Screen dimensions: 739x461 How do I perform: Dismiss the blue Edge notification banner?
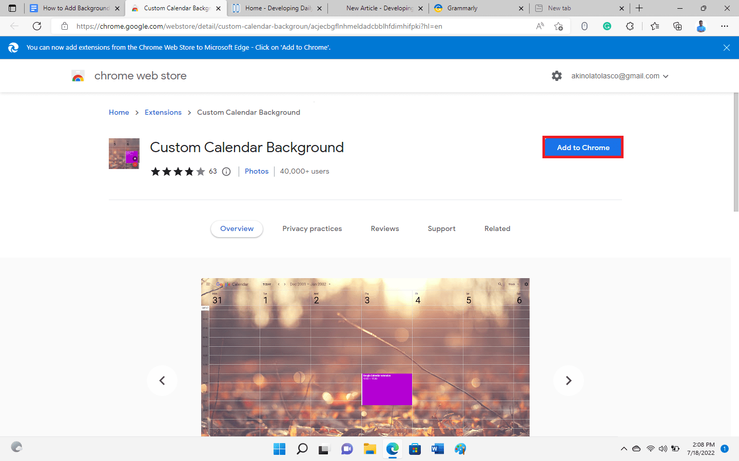(x=727, y=48)
